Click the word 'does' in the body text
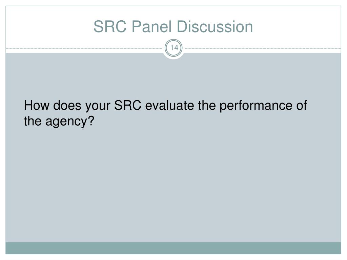 [x=67, y=105]
